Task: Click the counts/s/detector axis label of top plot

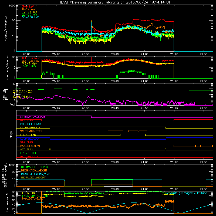Action: pos(5,28)
